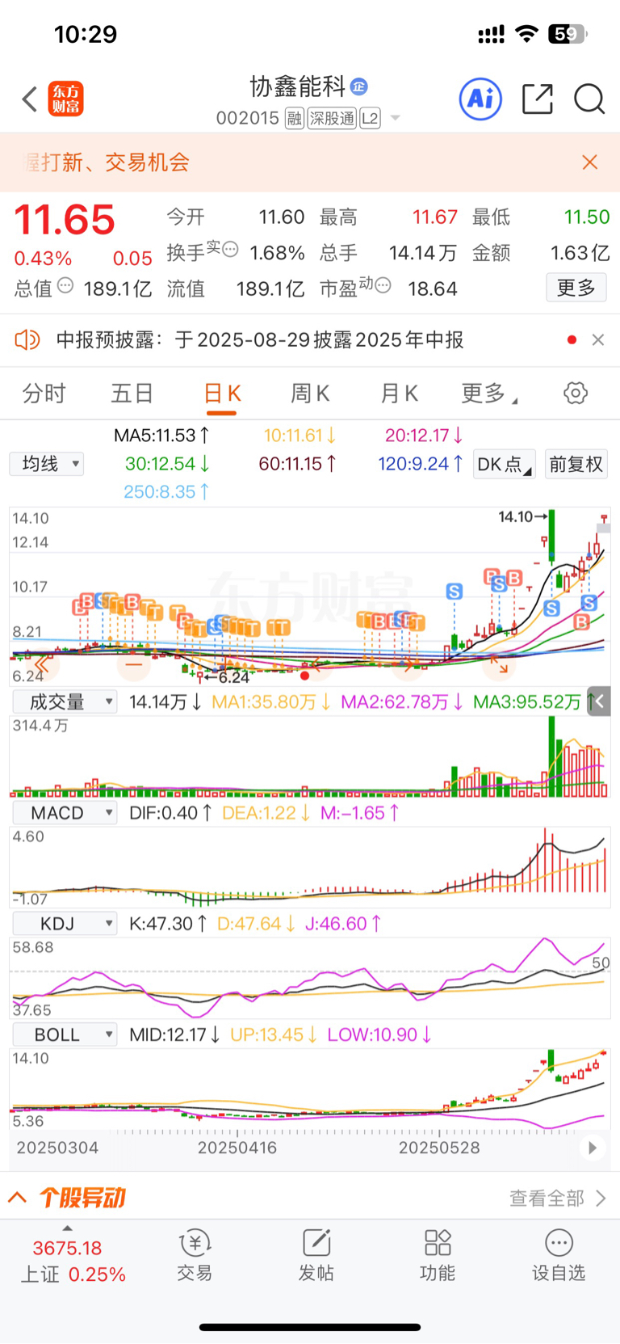Viewport: 620px width, 1344px height.
Task: Open the search magnifier icon
Action: tap(589, 99)
